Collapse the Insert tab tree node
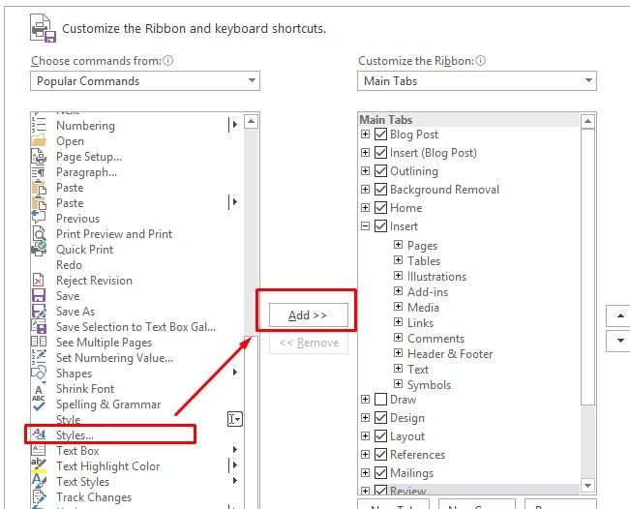630x509 pixels. (365, 226)
